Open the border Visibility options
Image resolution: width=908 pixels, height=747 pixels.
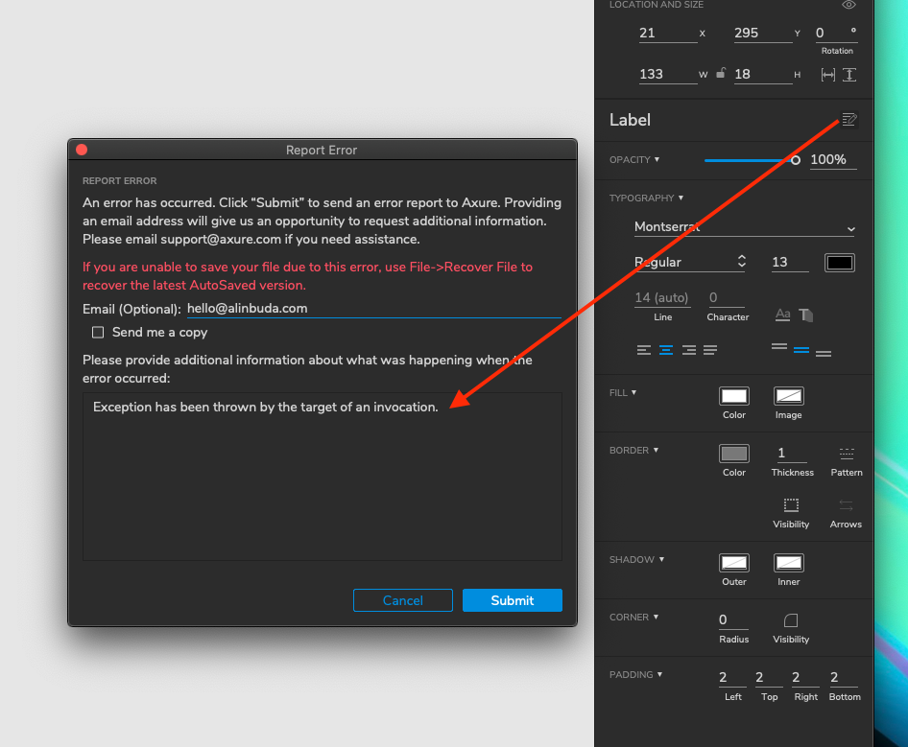click(x=791, y=505)
